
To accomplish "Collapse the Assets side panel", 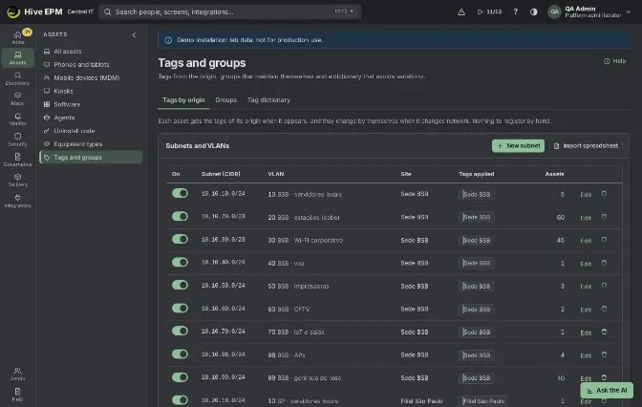I will coord(134,34).
